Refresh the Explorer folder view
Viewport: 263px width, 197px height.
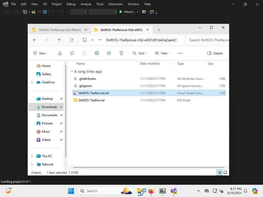coord(72,40)
